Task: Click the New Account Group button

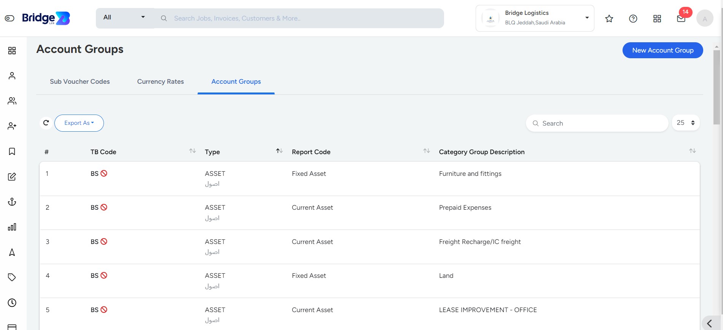Action: point(662,50)
